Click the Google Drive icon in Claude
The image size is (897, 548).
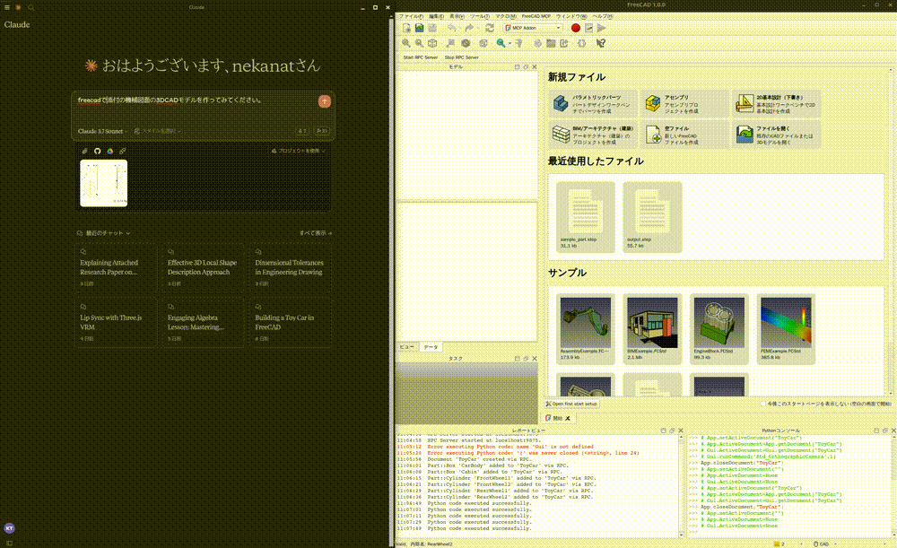pos(110,151)
